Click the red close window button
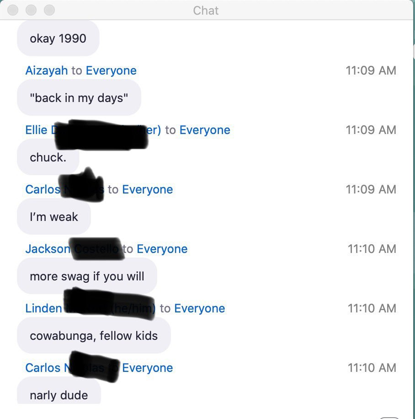Screen dimensions: 415x419 (x=12, y=10)
